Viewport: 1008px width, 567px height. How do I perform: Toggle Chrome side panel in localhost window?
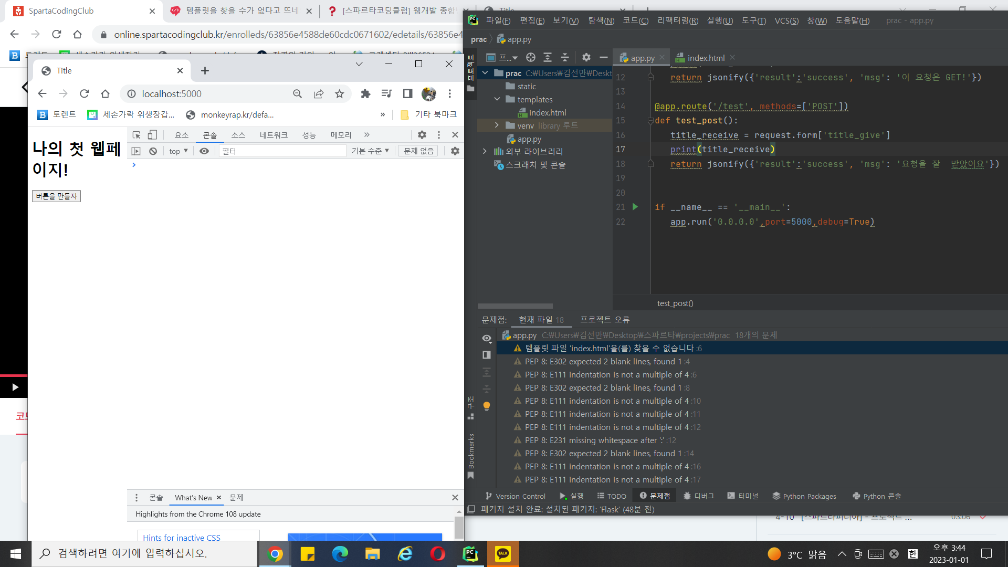pyautogui.click(x=407, y=94)
